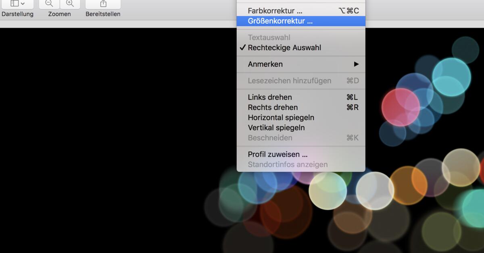Click the zoom in magnifier icon
484x253 pixels.
pos(70,3)
